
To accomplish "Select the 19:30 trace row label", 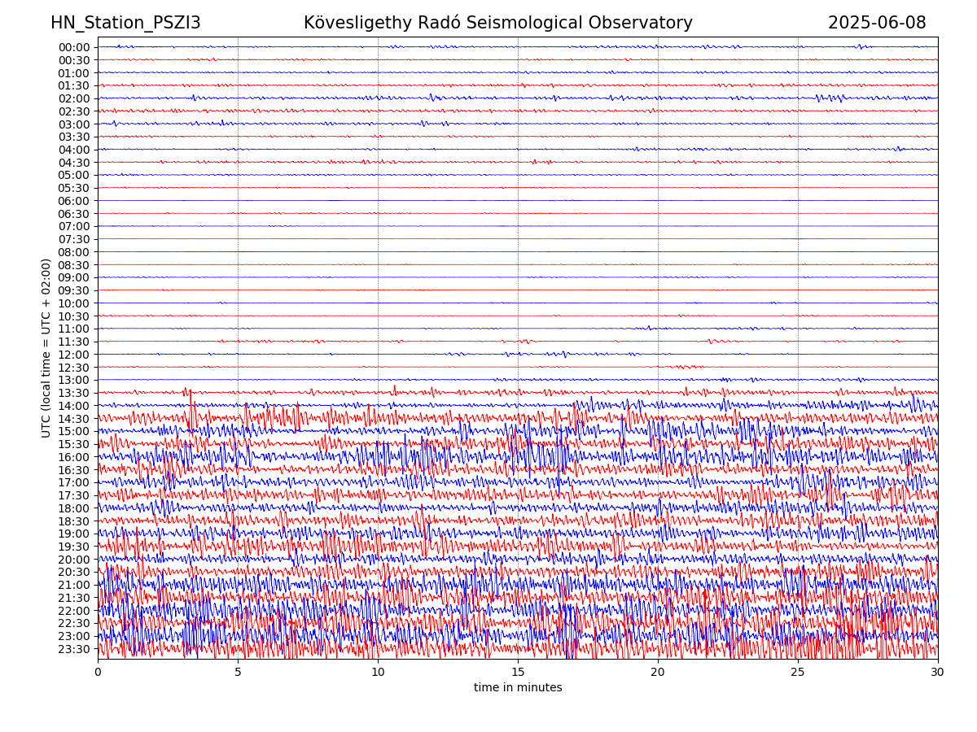I will click(x=74, y=547).
